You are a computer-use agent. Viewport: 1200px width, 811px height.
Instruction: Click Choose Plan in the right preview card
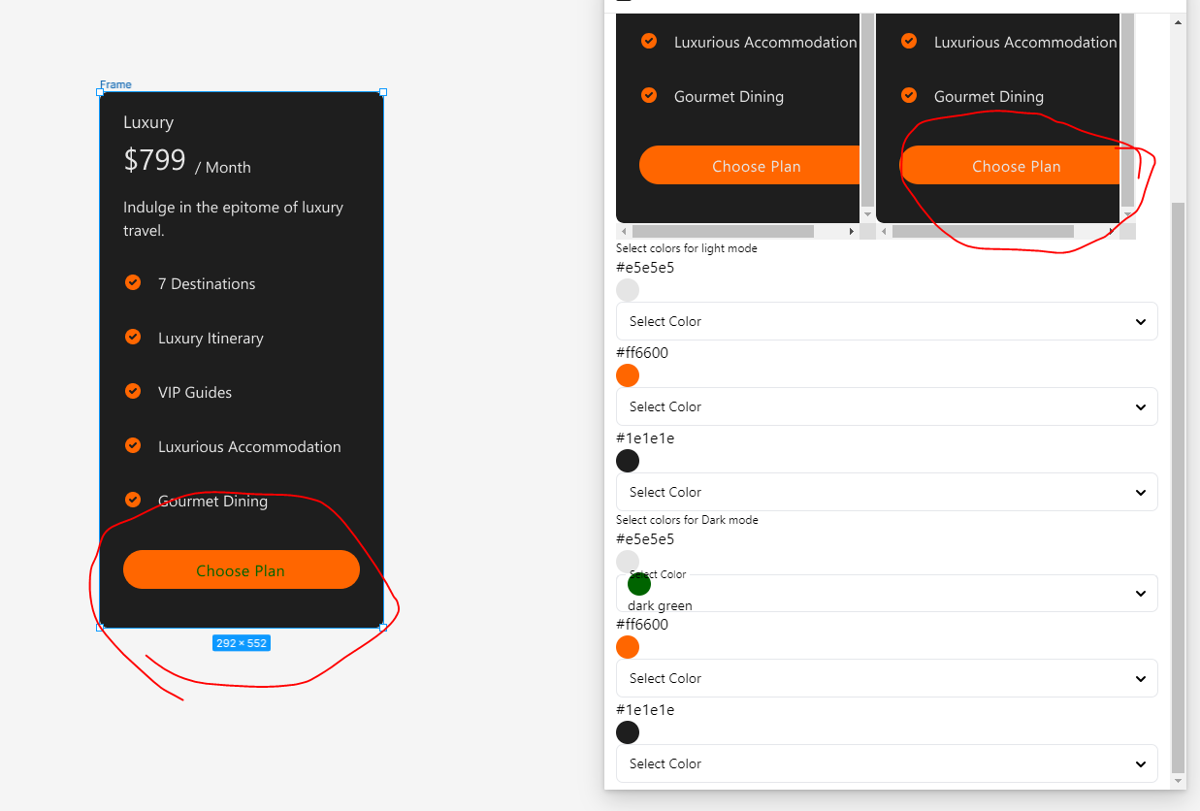click(1010, 165)
